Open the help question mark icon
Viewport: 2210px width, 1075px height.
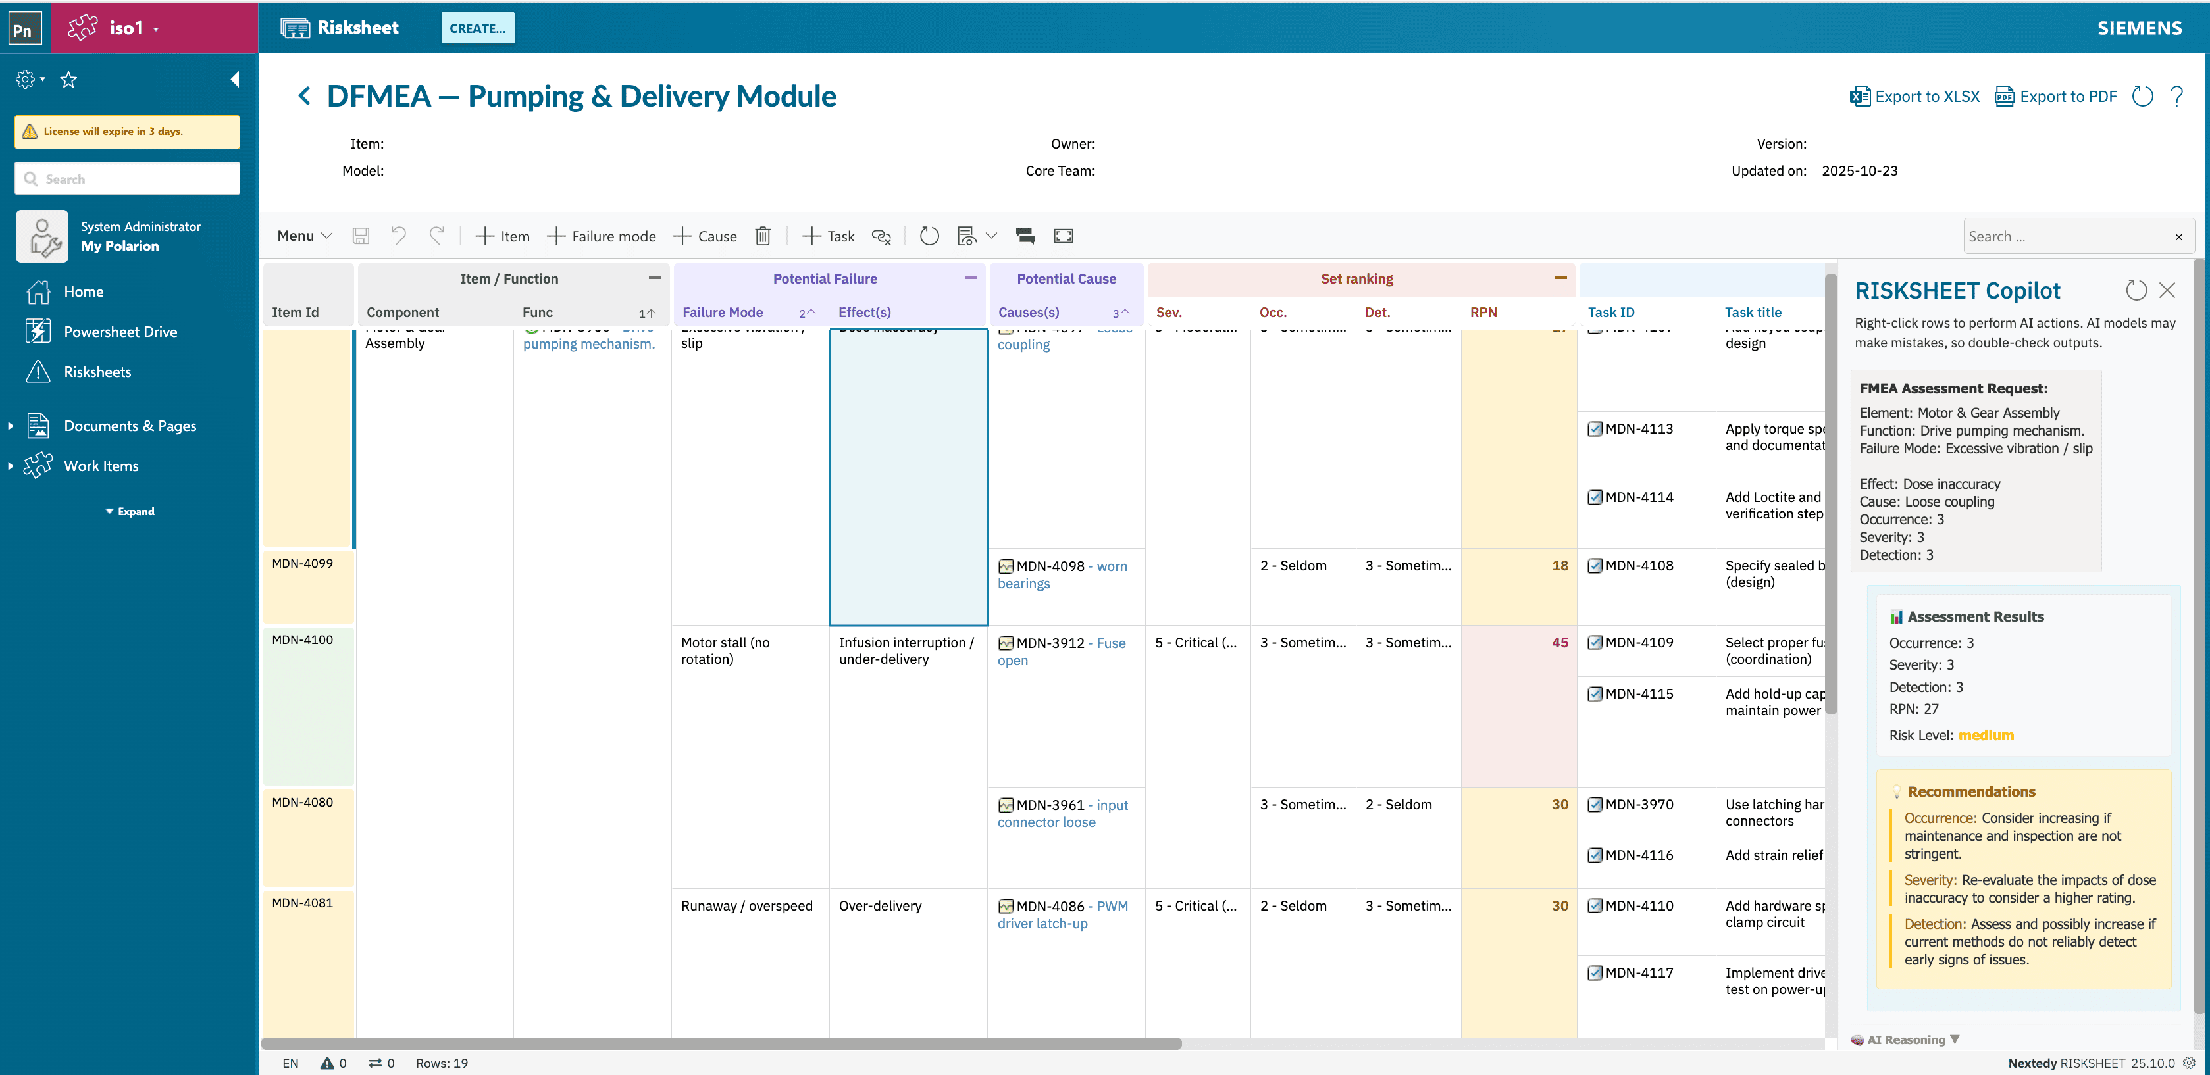pyautogui.click(x=2176, y=96)
